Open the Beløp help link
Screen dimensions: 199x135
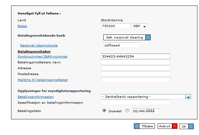click(22, 26)
